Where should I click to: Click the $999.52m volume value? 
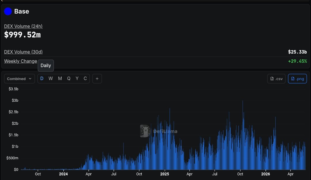22,35
